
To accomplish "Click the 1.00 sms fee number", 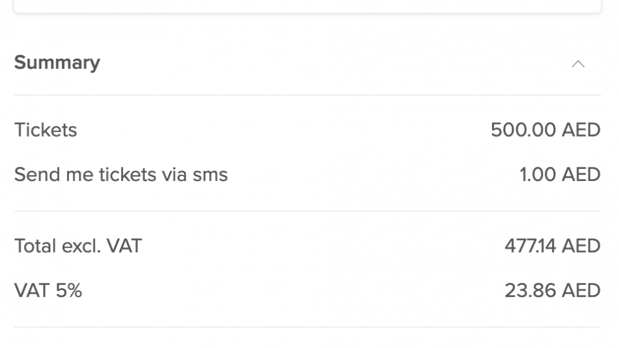I will click(x=537, y=175).
